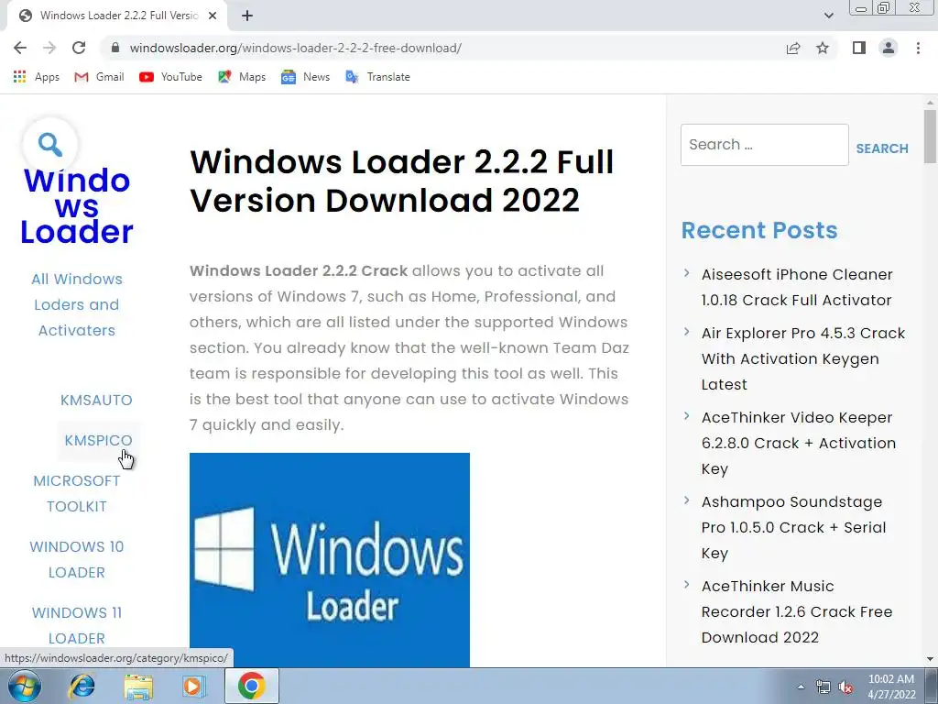Open Ashampoo Soundstage Pro post
Viewport: 938px width, 704px height.
pos(794,527)
